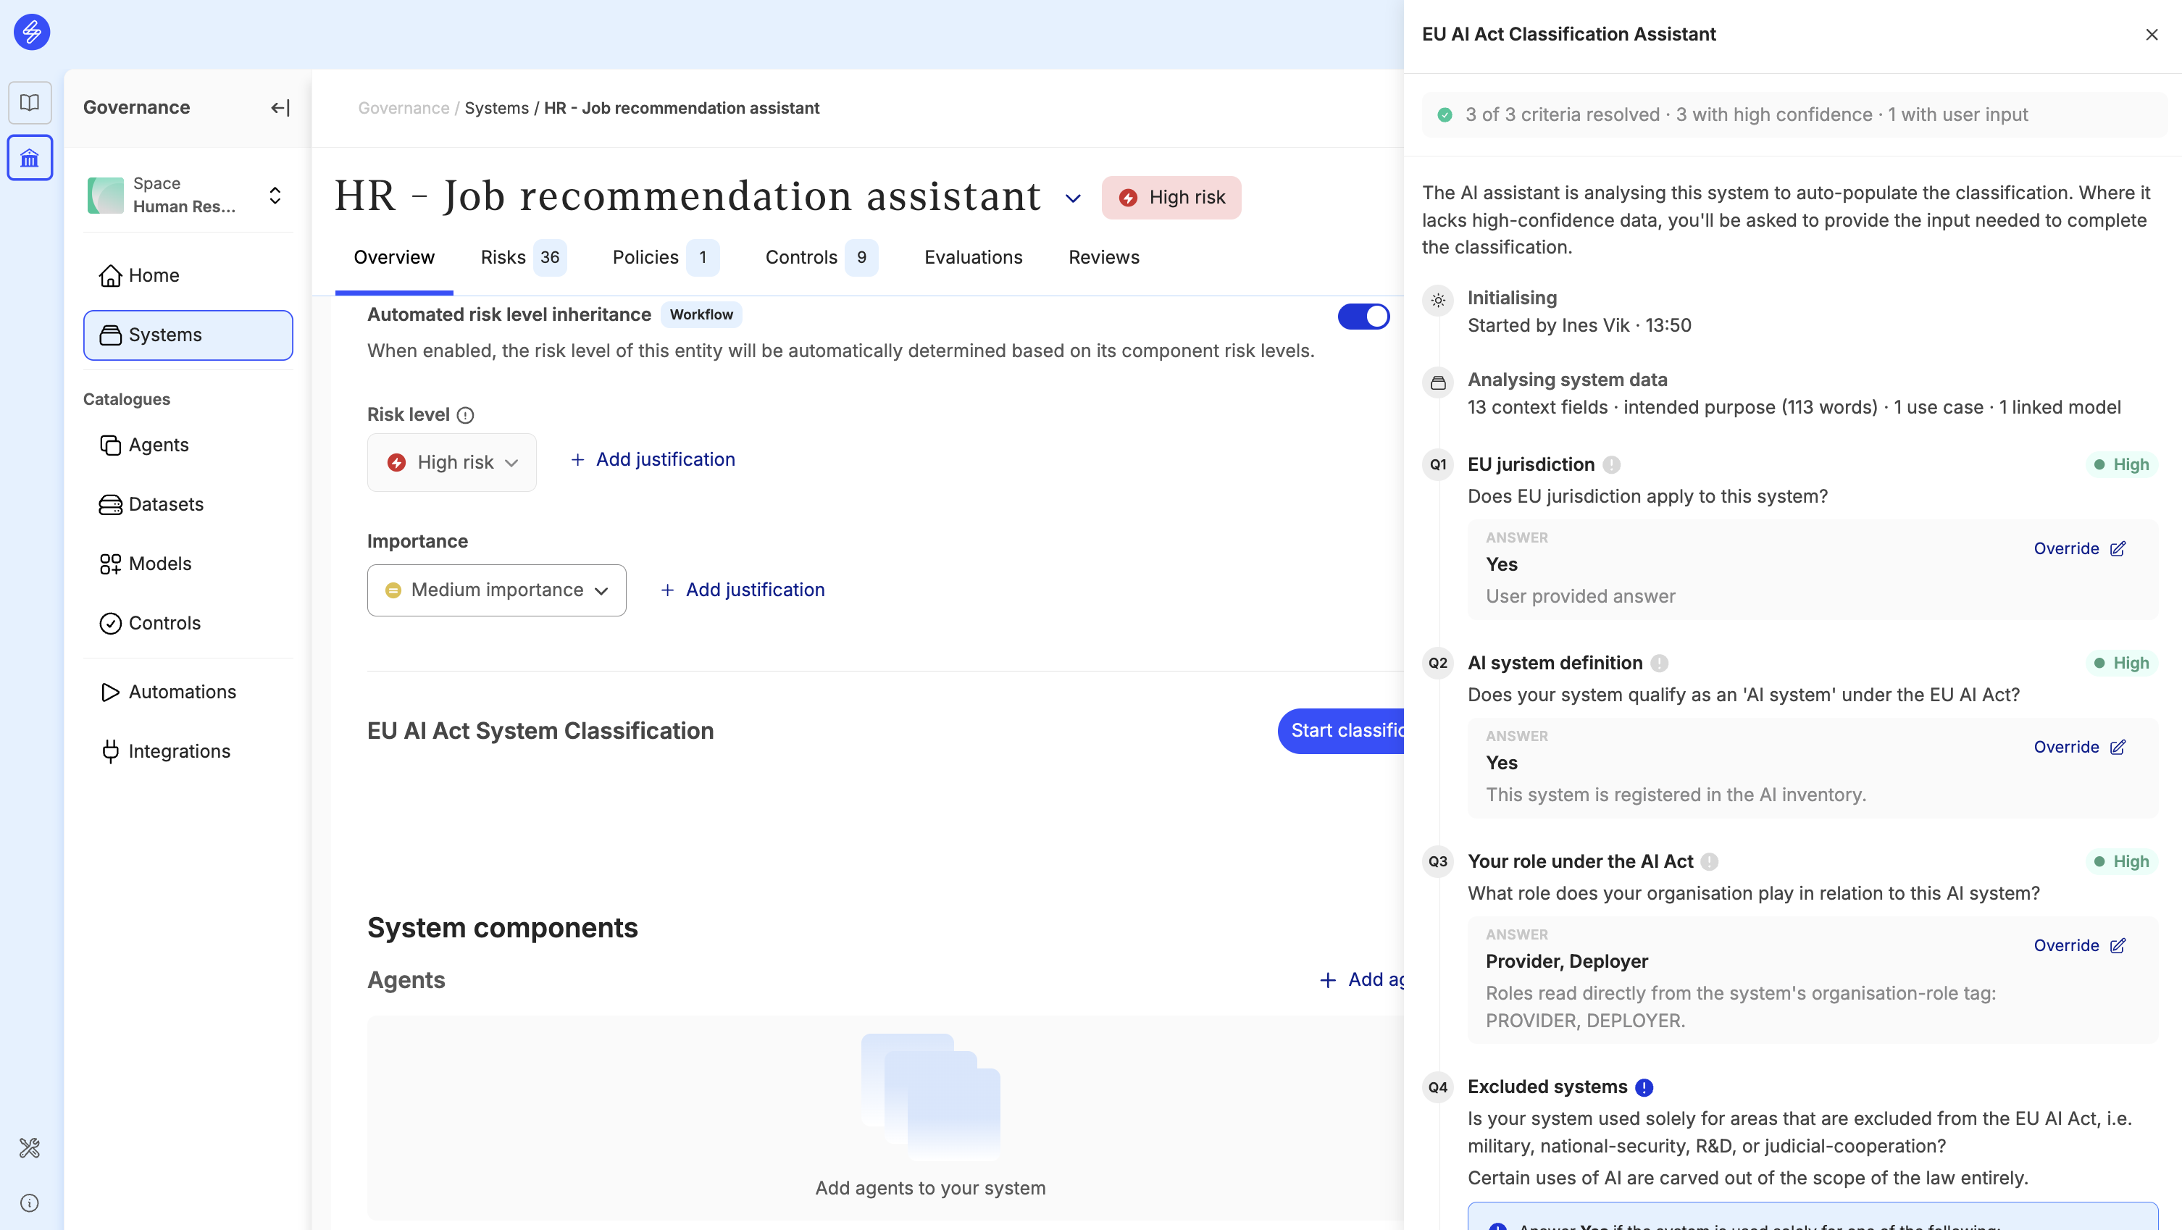2182x1230 pixels.
Task: Click the agents empty-state illustration
Action: 930,1097
